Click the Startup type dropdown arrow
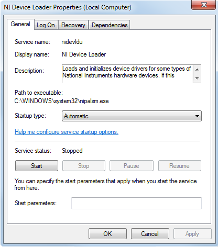Screen dimensions: 218x247 197,116
